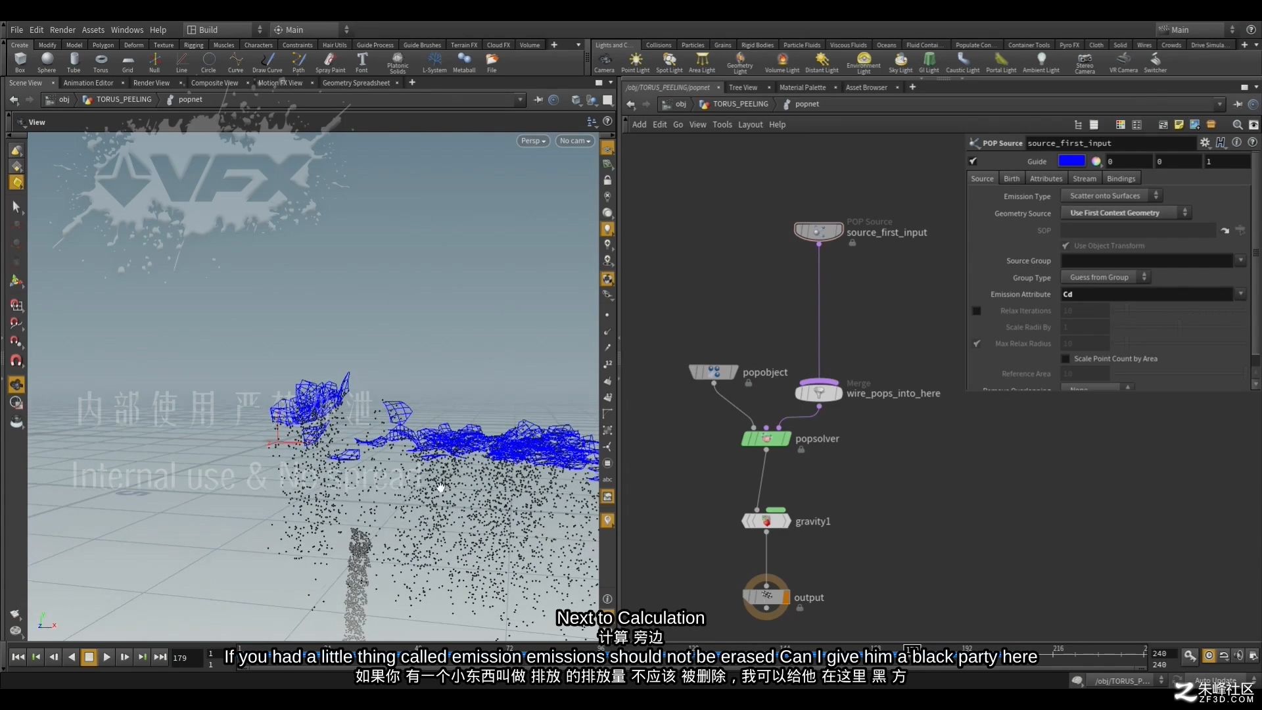Screen dimensions: 1262x710
Task: Open the Main takes dropdown in top bar
Action: [311, 30]
